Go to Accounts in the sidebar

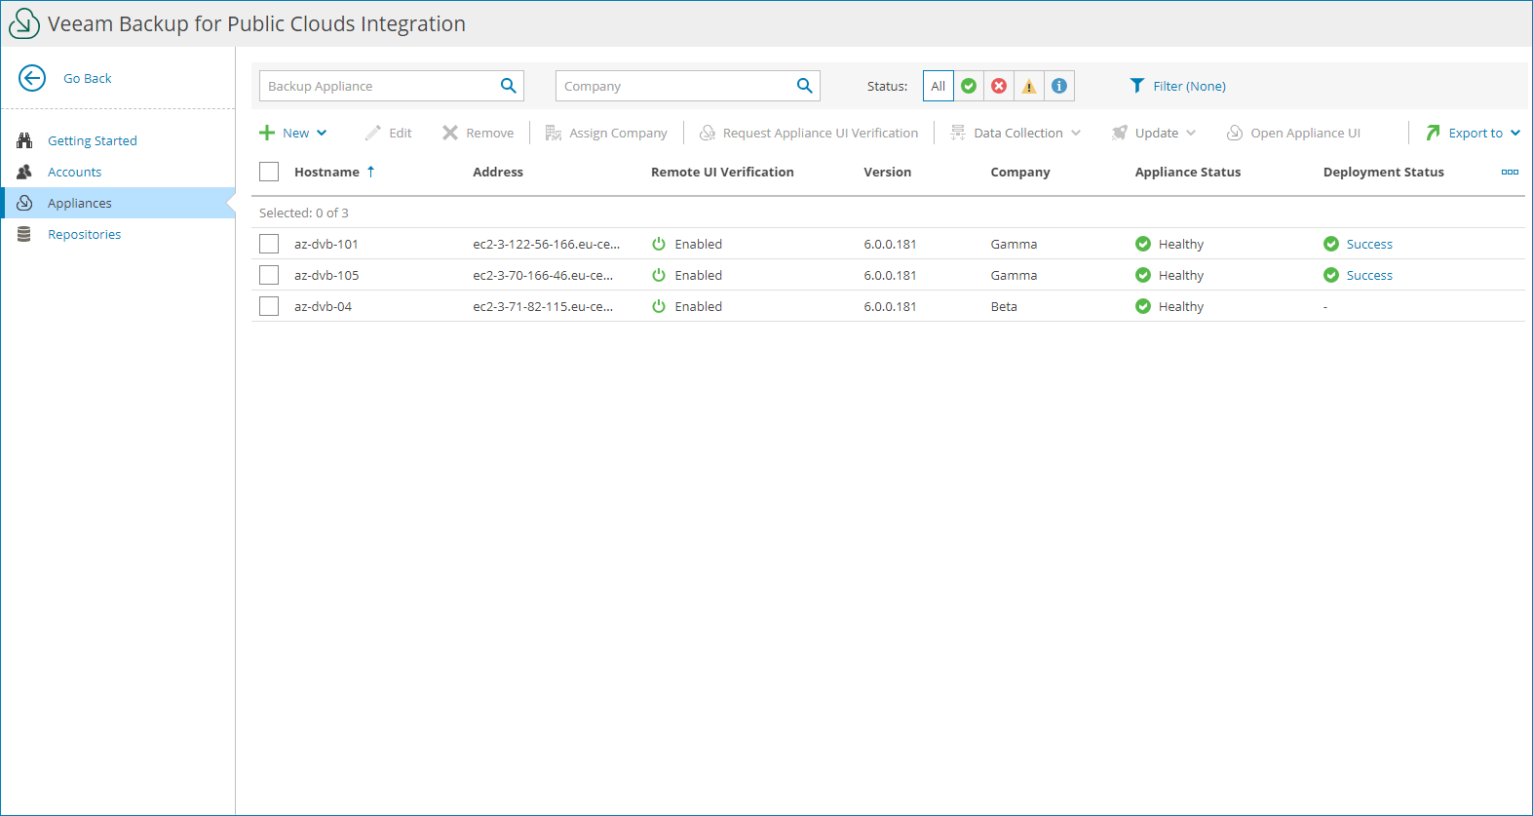pyautogui.click(x=74, y=172)
